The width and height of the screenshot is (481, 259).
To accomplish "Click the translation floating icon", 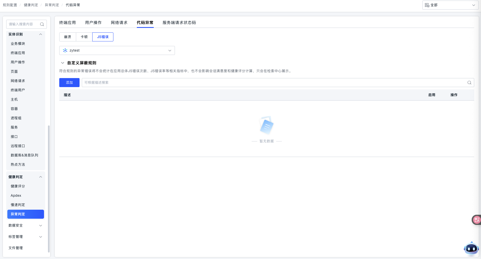I will [x=476, y=220].
